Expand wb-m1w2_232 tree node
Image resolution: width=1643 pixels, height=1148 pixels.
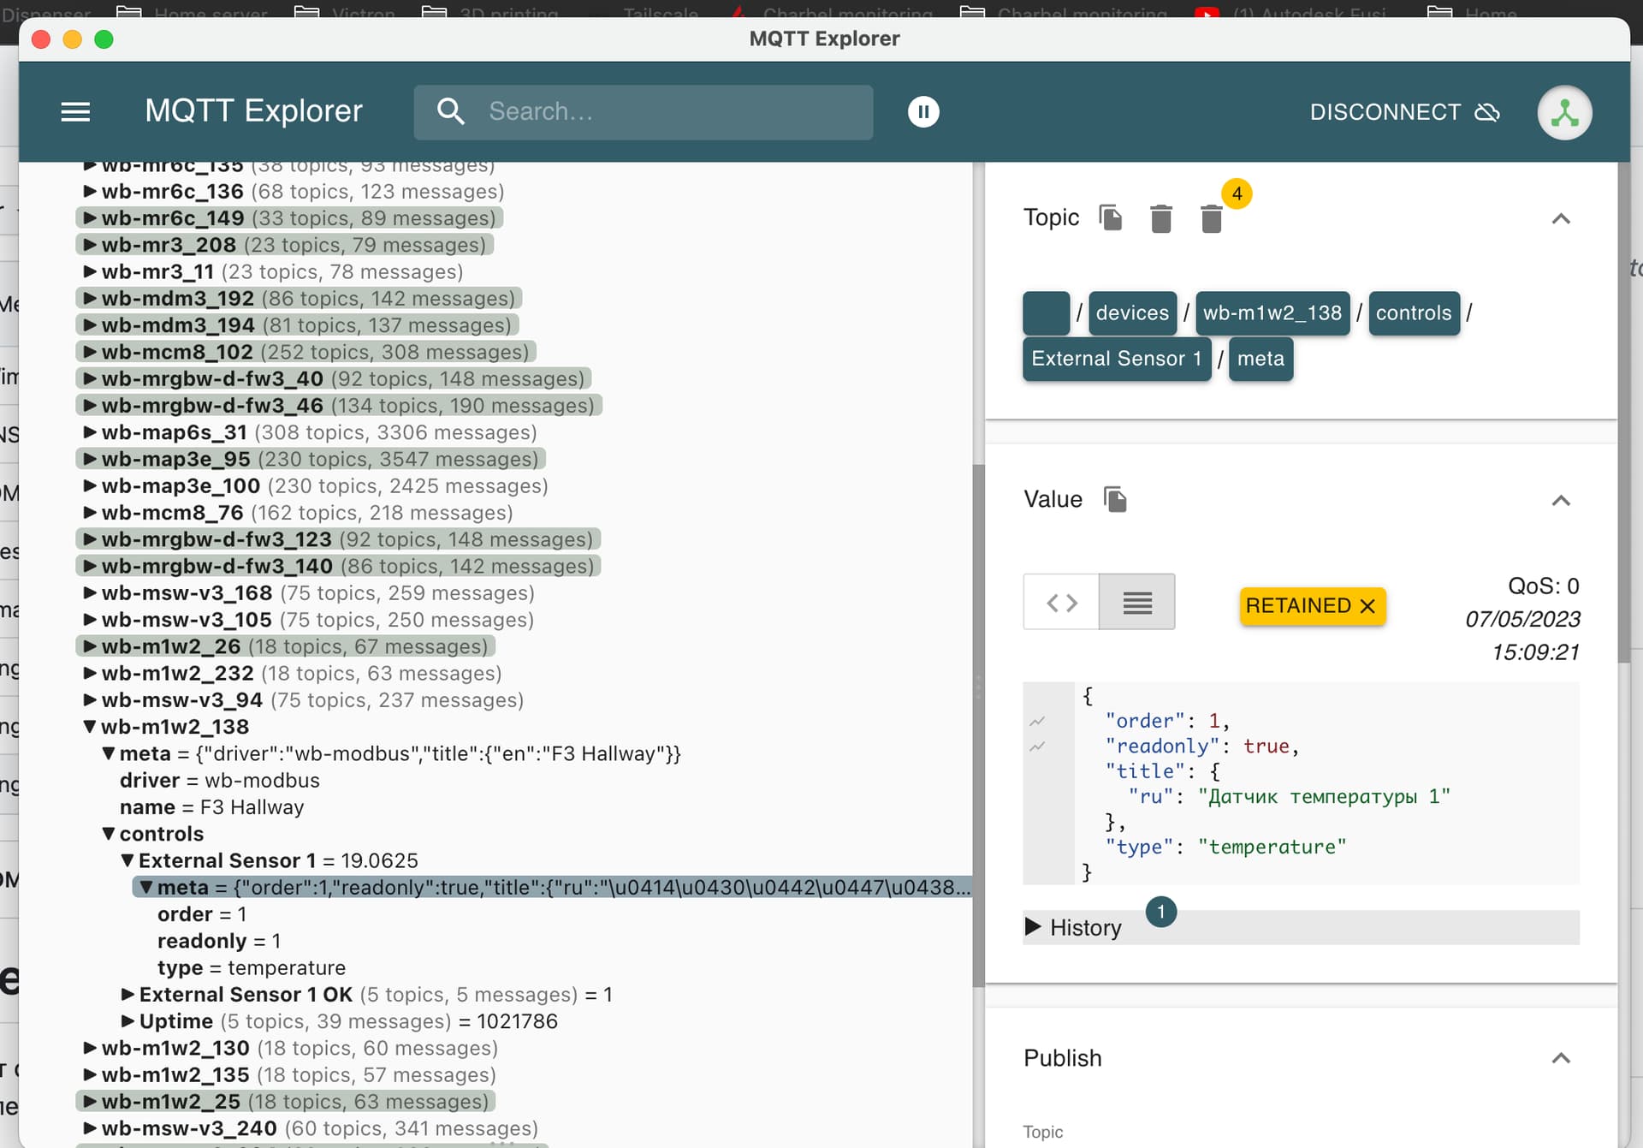pyautogui.click(x=89, y=673)
